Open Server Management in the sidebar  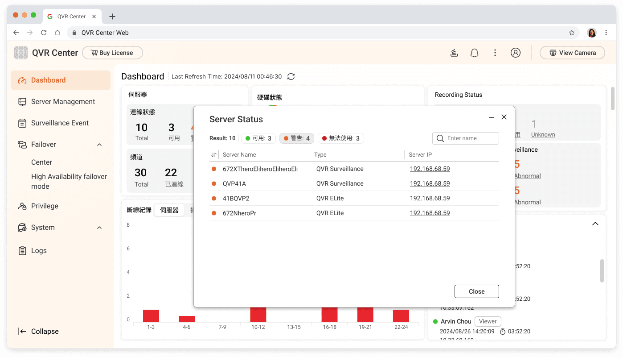[x=61, y=102]
